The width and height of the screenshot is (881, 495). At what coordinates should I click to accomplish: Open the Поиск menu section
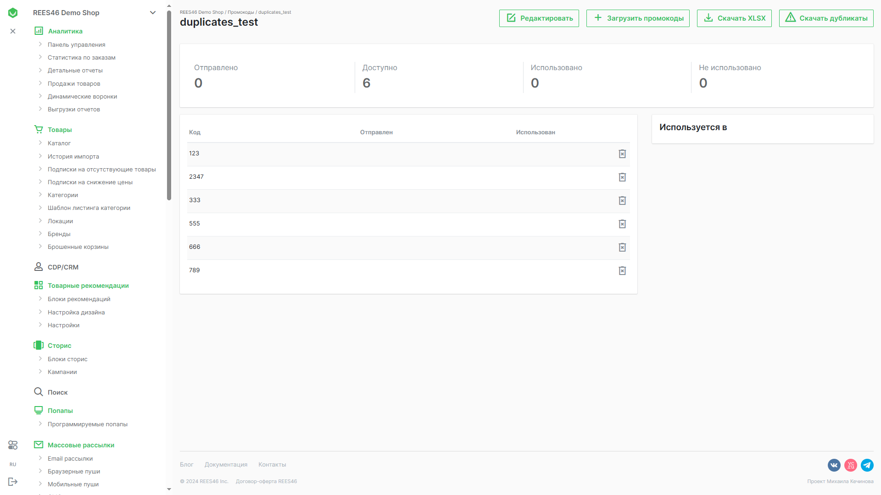(x=57, y=392)
